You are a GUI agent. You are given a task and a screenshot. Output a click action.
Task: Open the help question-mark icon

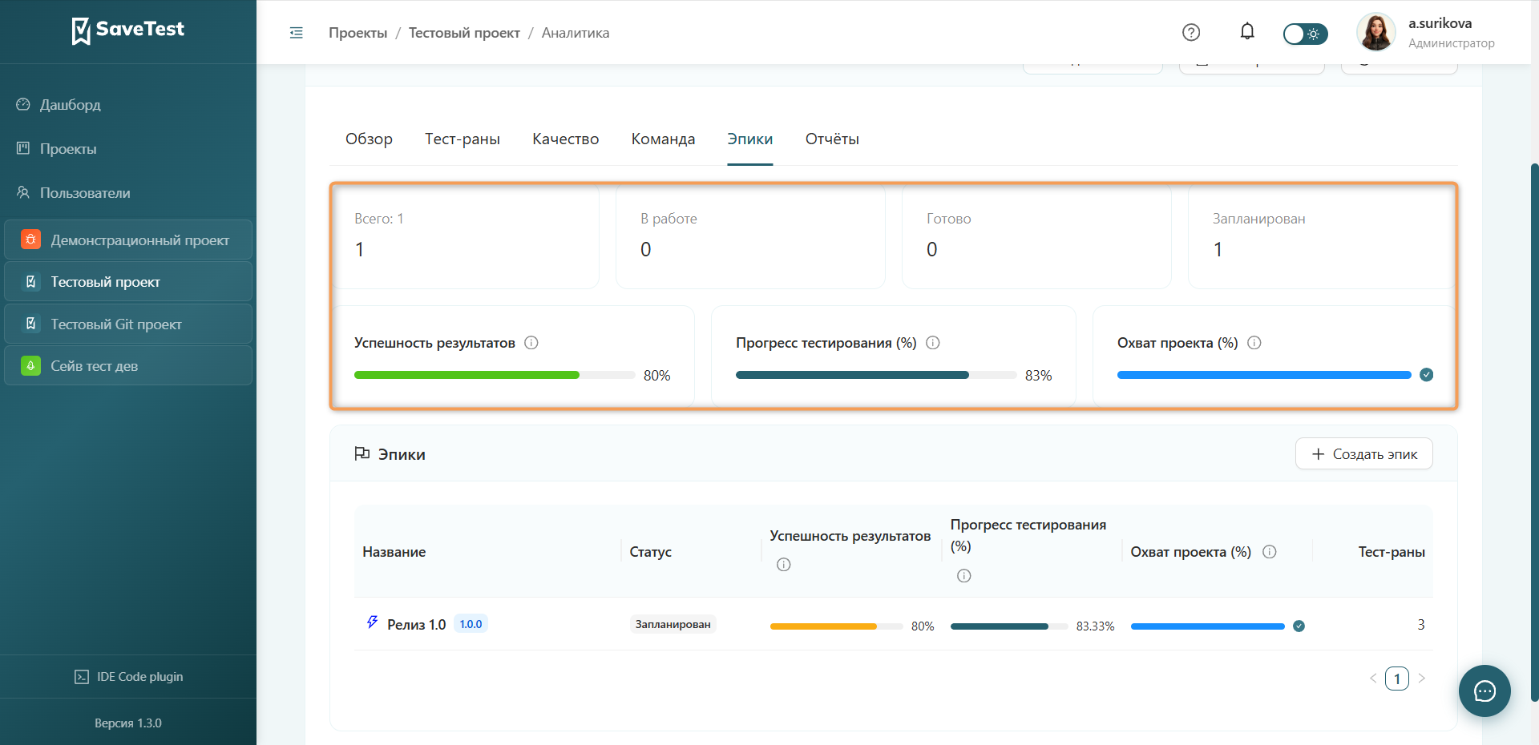(1191, 32)
